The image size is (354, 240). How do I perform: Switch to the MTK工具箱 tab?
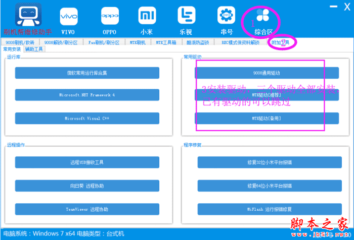(x=166, y=42)
